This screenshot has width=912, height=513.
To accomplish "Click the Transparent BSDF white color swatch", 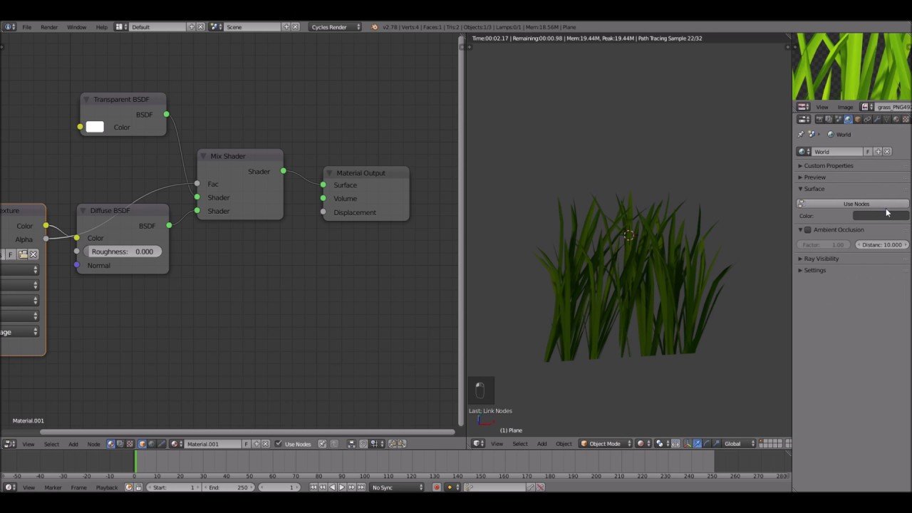I will pos(95,128).
